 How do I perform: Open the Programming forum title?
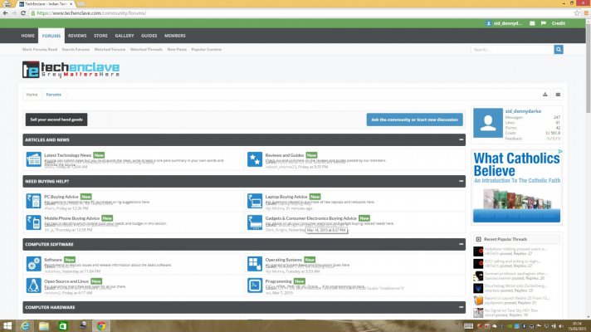coord(278,281)
